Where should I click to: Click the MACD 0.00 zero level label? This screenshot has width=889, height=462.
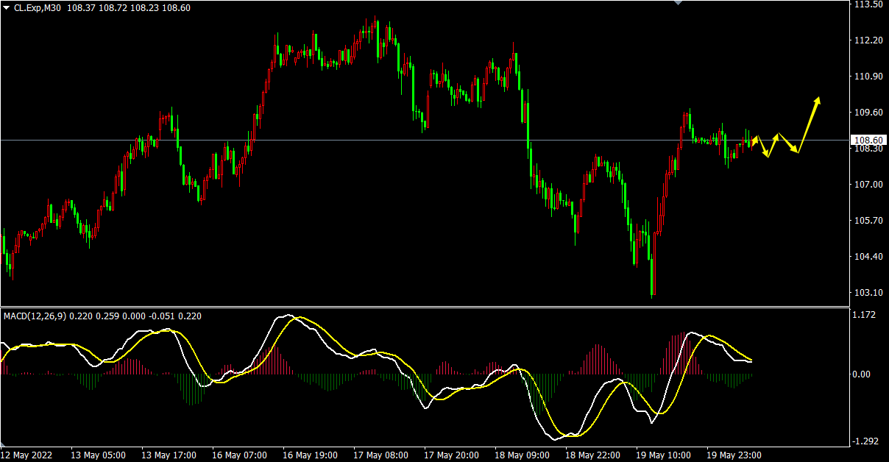pyautogui.click(x=861, y=374)
